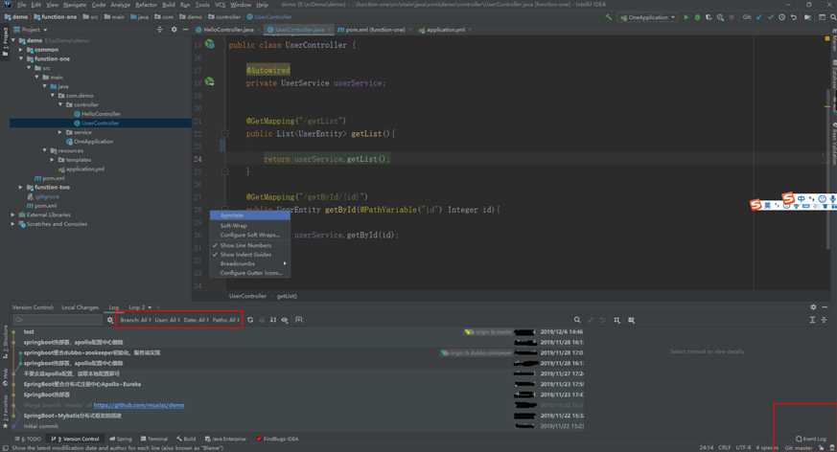Click the build project hammer icon
Image resolution: width=837 pixels, height=452 pixels.
pos(609,17)
